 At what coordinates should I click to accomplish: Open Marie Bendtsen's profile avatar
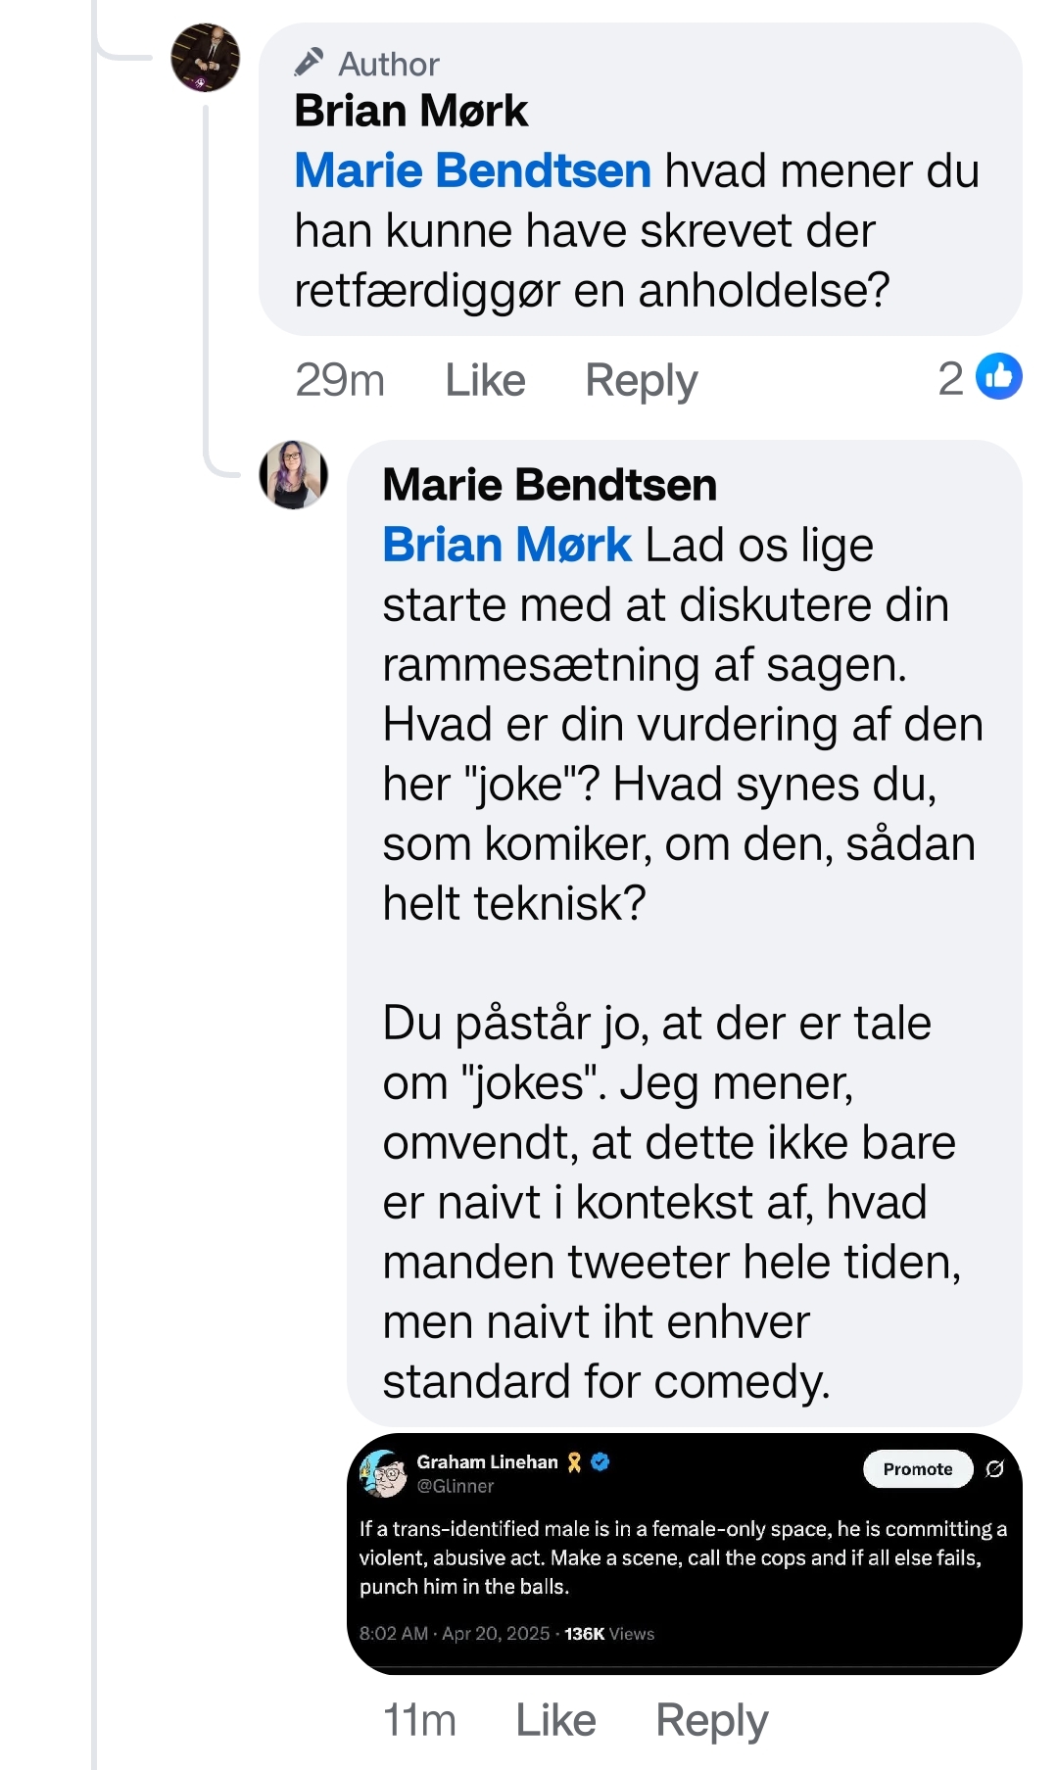click(293, 475)
